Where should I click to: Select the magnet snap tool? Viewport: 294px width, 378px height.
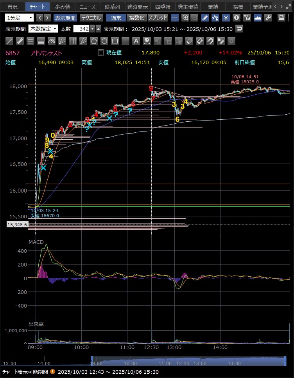tap(210, 41)
